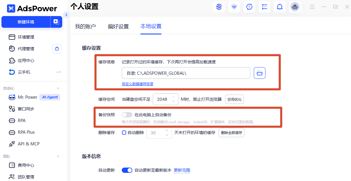Click the 应用中心 puzzle icon
Screen dimensions: 351x181
click(x=12, y=60)
